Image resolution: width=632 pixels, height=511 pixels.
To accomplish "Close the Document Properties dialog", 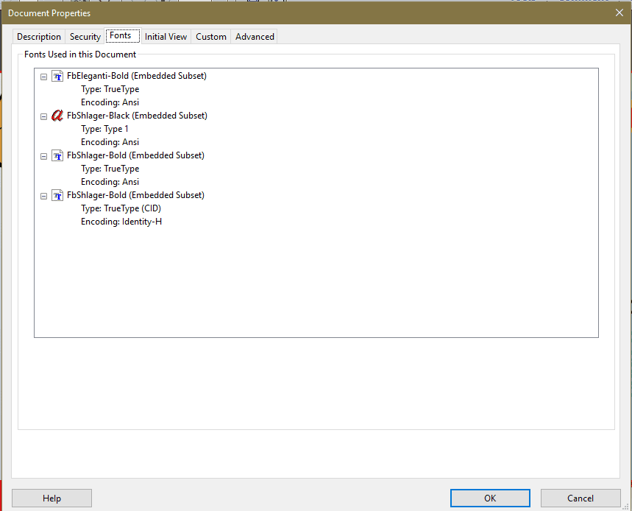I will (619, 13).
